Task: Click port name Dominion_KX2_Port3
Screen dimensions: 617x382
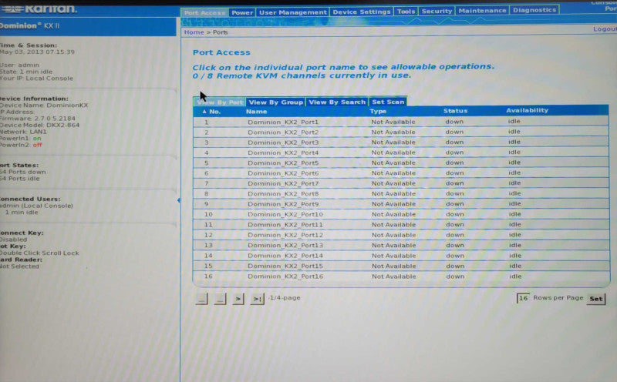Action: point(283,142)
